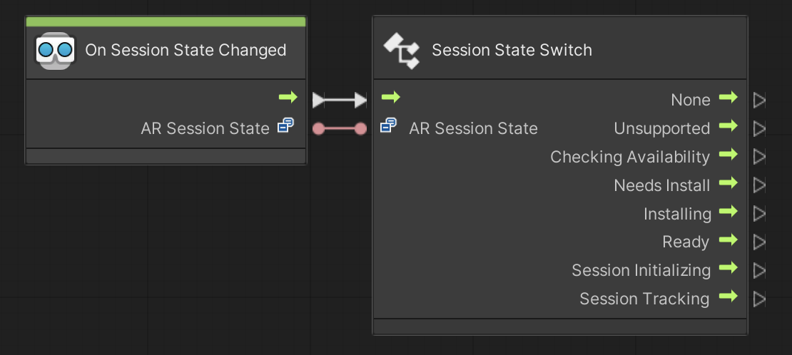Click the Ready output port triangle
Screen dimensions: 792x355
pyautogui.click(x=759, y=242)
